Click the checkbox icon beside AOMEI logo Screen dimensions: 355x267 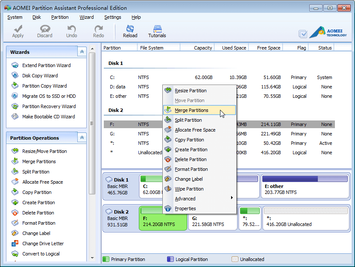coord(303,34)
